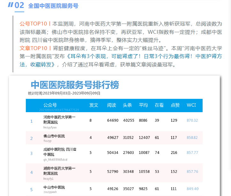The width and height of the screenshot is (231, 196).
Task: Select 成都中医附院 四川省中医院 account name
Action: [x=60, y=152]
